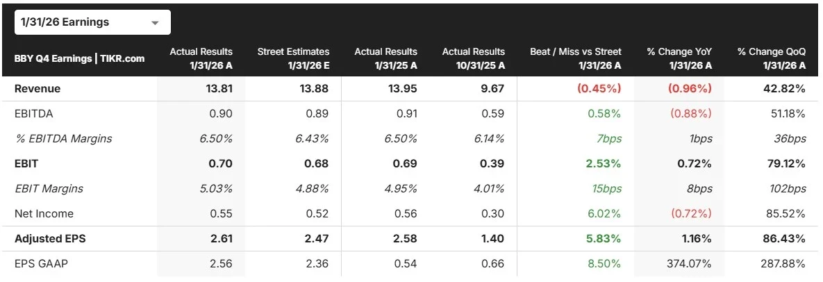
Task: Select the 13.81 actual Revenue cell
Action: (x=218, y=89)
